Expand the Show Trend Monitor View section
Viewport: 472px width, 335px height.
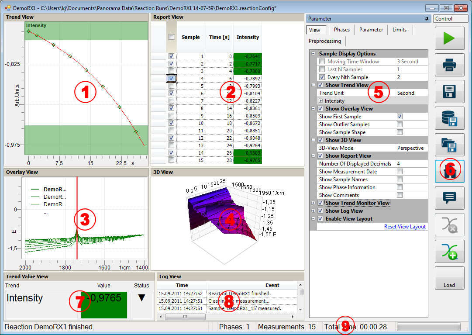point(313,203)
